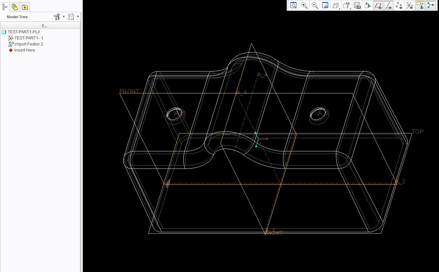The image size is (439, 272).
Task: Select the Insert Here marker
Action: [x=22, y=50]
